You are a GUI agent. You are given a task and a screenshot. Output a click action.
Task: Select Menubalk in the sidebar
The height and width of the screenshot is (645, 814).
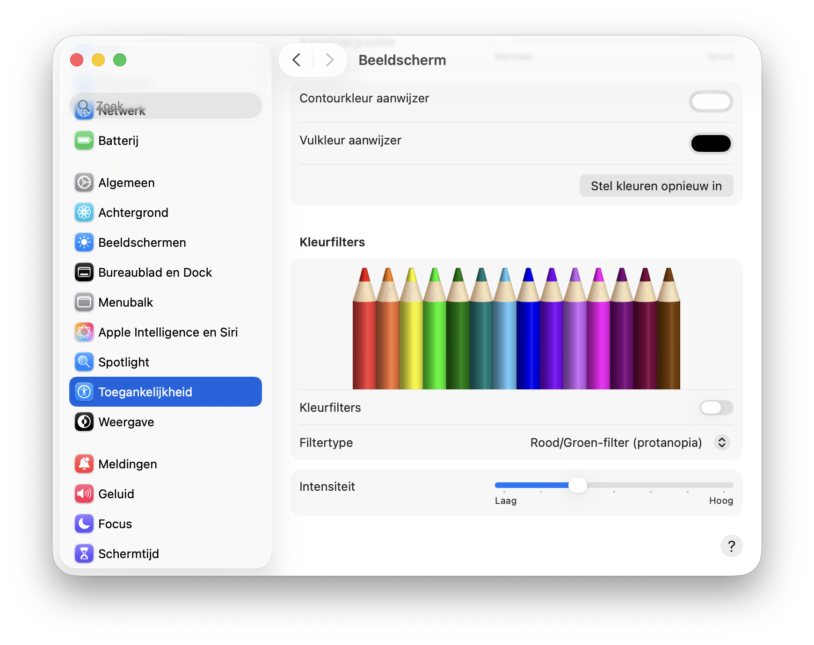click(x=126, y=302)
